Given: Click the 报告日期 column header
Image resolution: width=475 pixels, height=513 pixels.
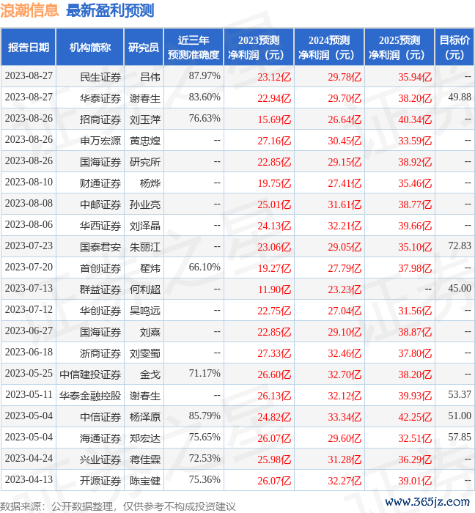Looking at the screenshot, I should pos(29,48).
